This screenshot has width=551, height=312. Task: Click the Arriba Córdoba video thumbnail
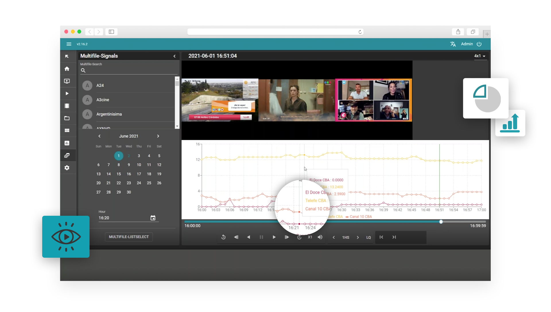coord(220,100)
